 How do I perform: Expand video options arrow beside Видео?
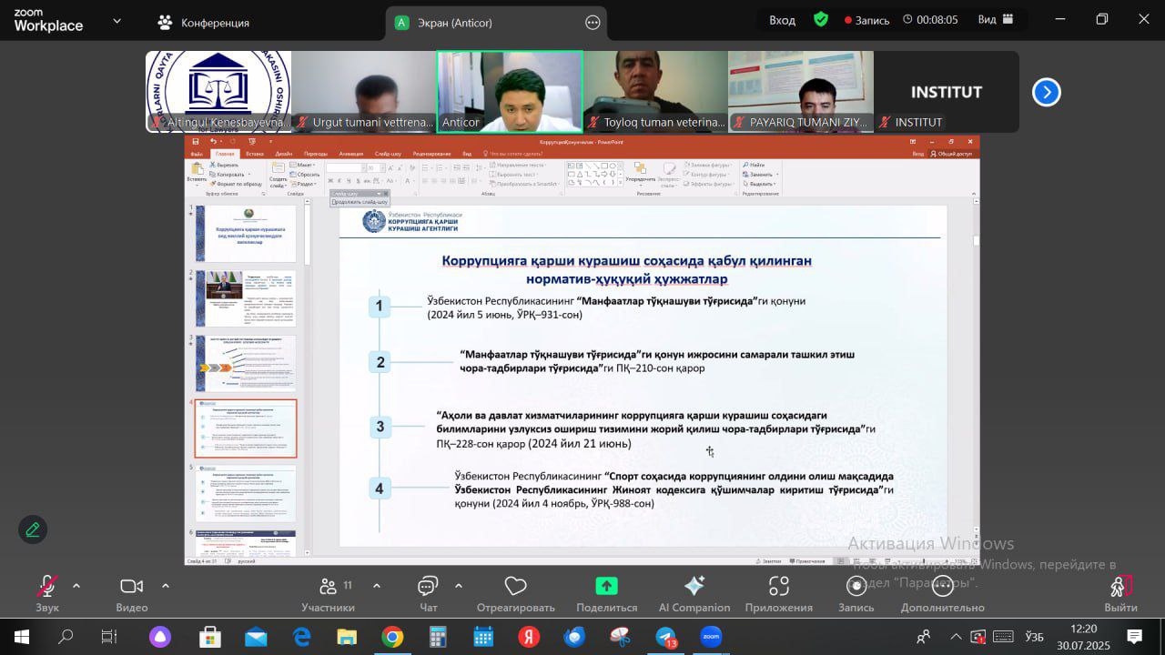165,585
